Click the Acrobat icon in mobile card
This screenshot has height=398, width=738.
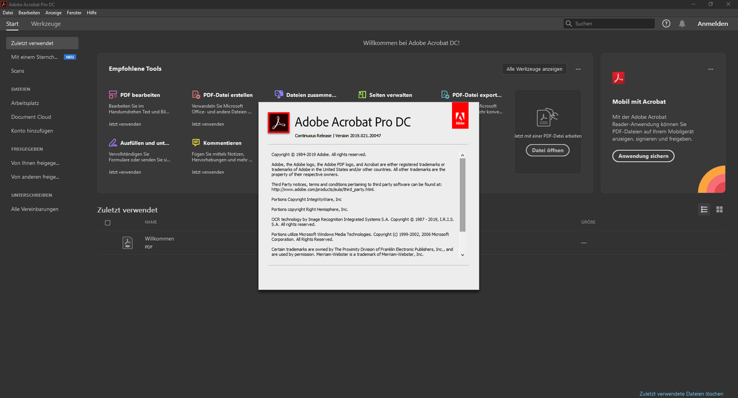click(x=619, y=78)
